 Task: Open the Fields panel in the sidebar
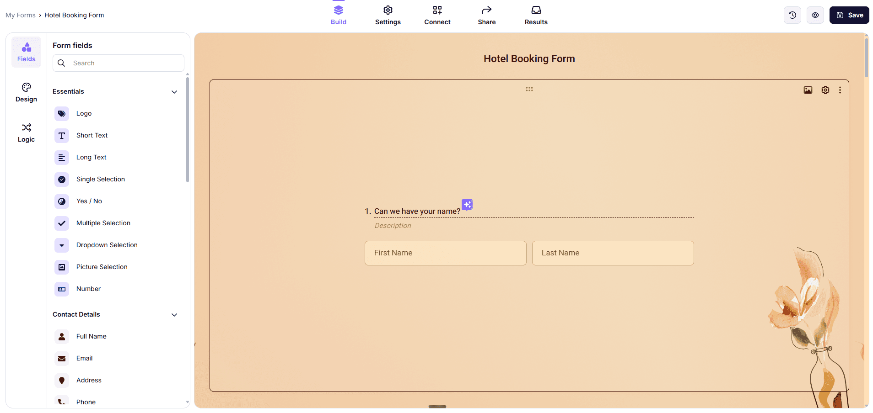(x=26, y=51)
